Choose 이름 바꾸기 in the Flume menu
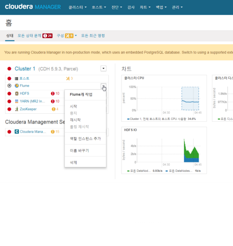Screen dimensions: 233x246 [79, 151]
